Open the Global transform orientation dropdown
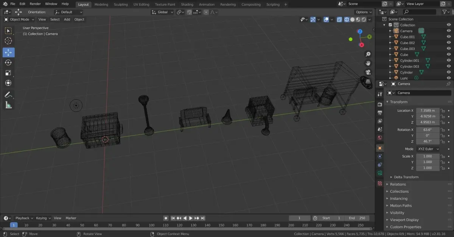 click(x=163, y=12)
